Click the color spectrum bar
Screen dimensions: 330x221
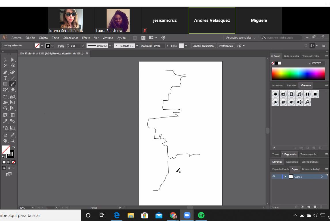[298, 74]
